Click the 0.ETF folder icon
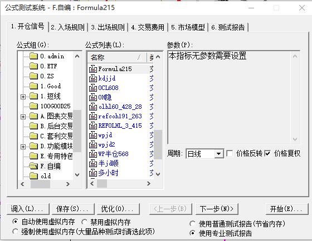Image resolution: width=312 pixels, height=241 pixels. point(33,66)
